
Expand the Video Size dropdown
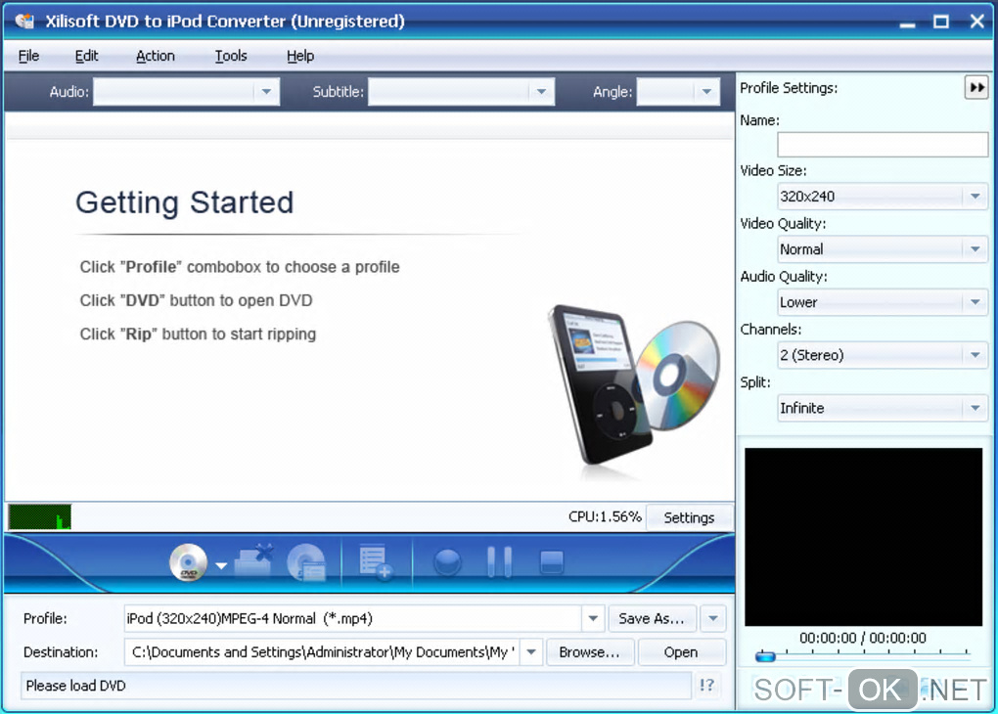click(x=975, y=197)
